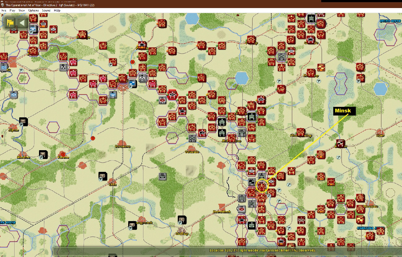
Task: Click the Lida town label
Action: tap(113, 184)
